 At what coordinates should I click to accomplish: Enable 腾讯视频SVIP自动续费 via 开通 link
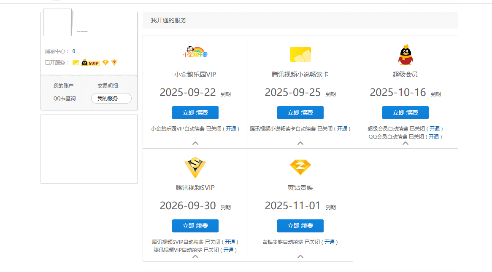tap(230, 242)
